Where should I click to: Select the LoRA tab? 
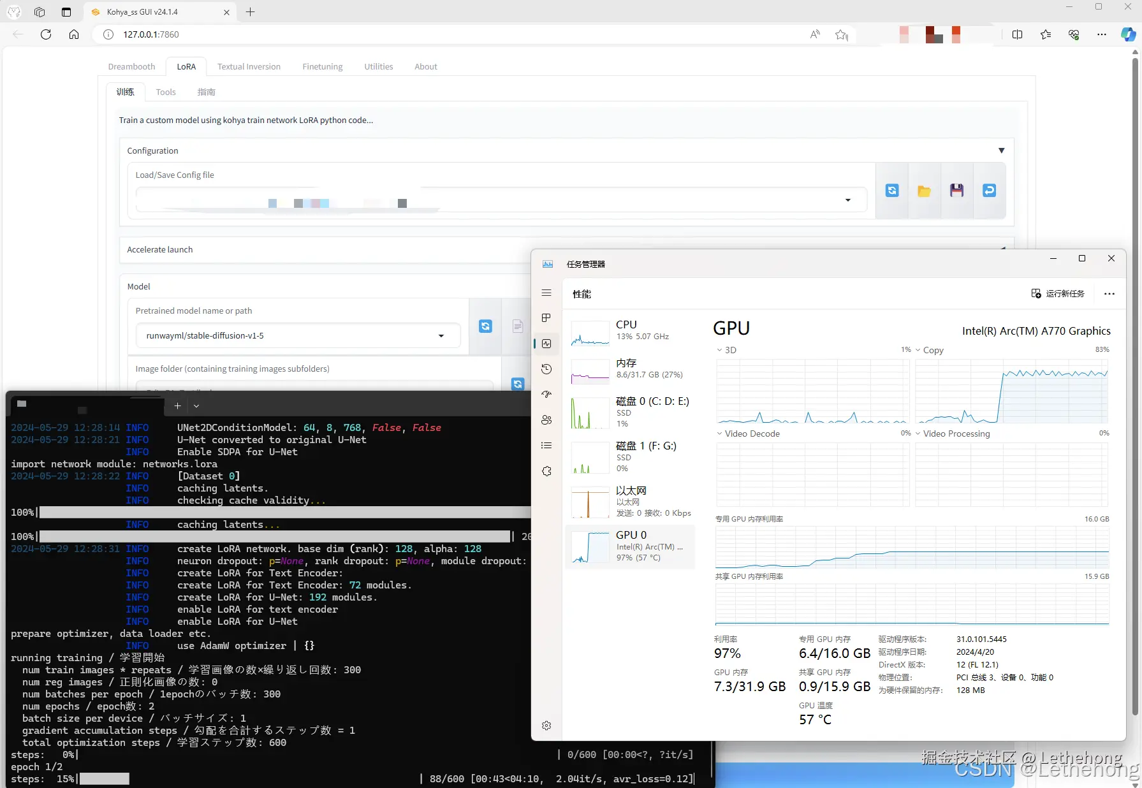[x=186, y=66]
